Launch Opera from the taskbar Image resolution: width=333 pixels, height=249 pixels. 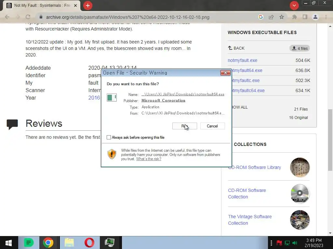pos(89,243)
